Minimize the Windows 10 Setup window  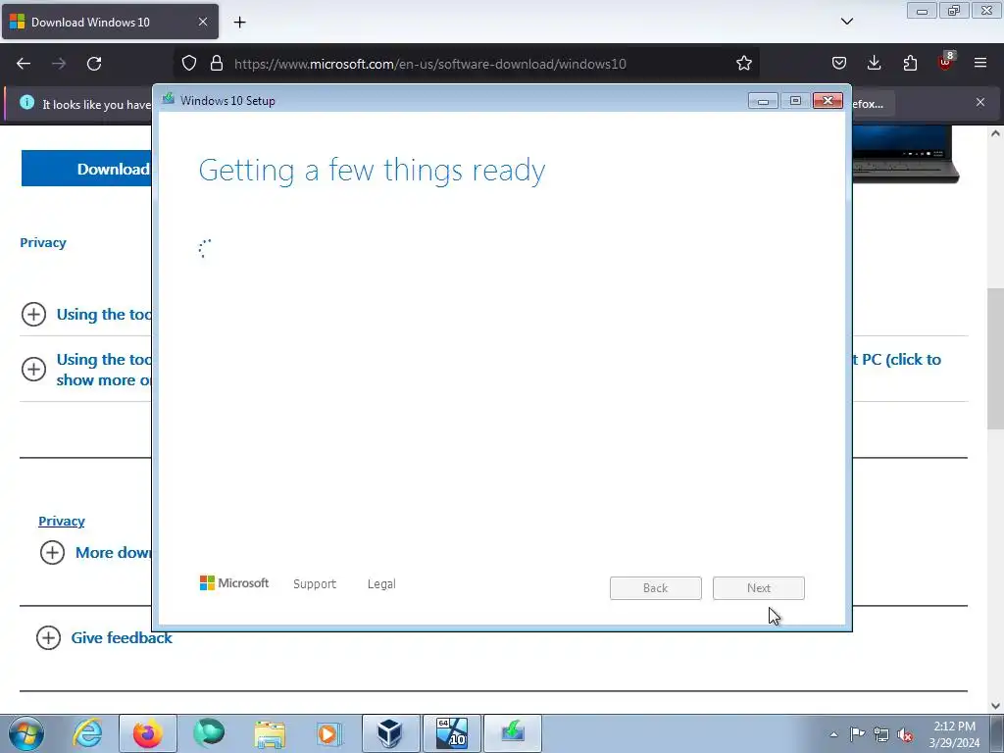763,101
